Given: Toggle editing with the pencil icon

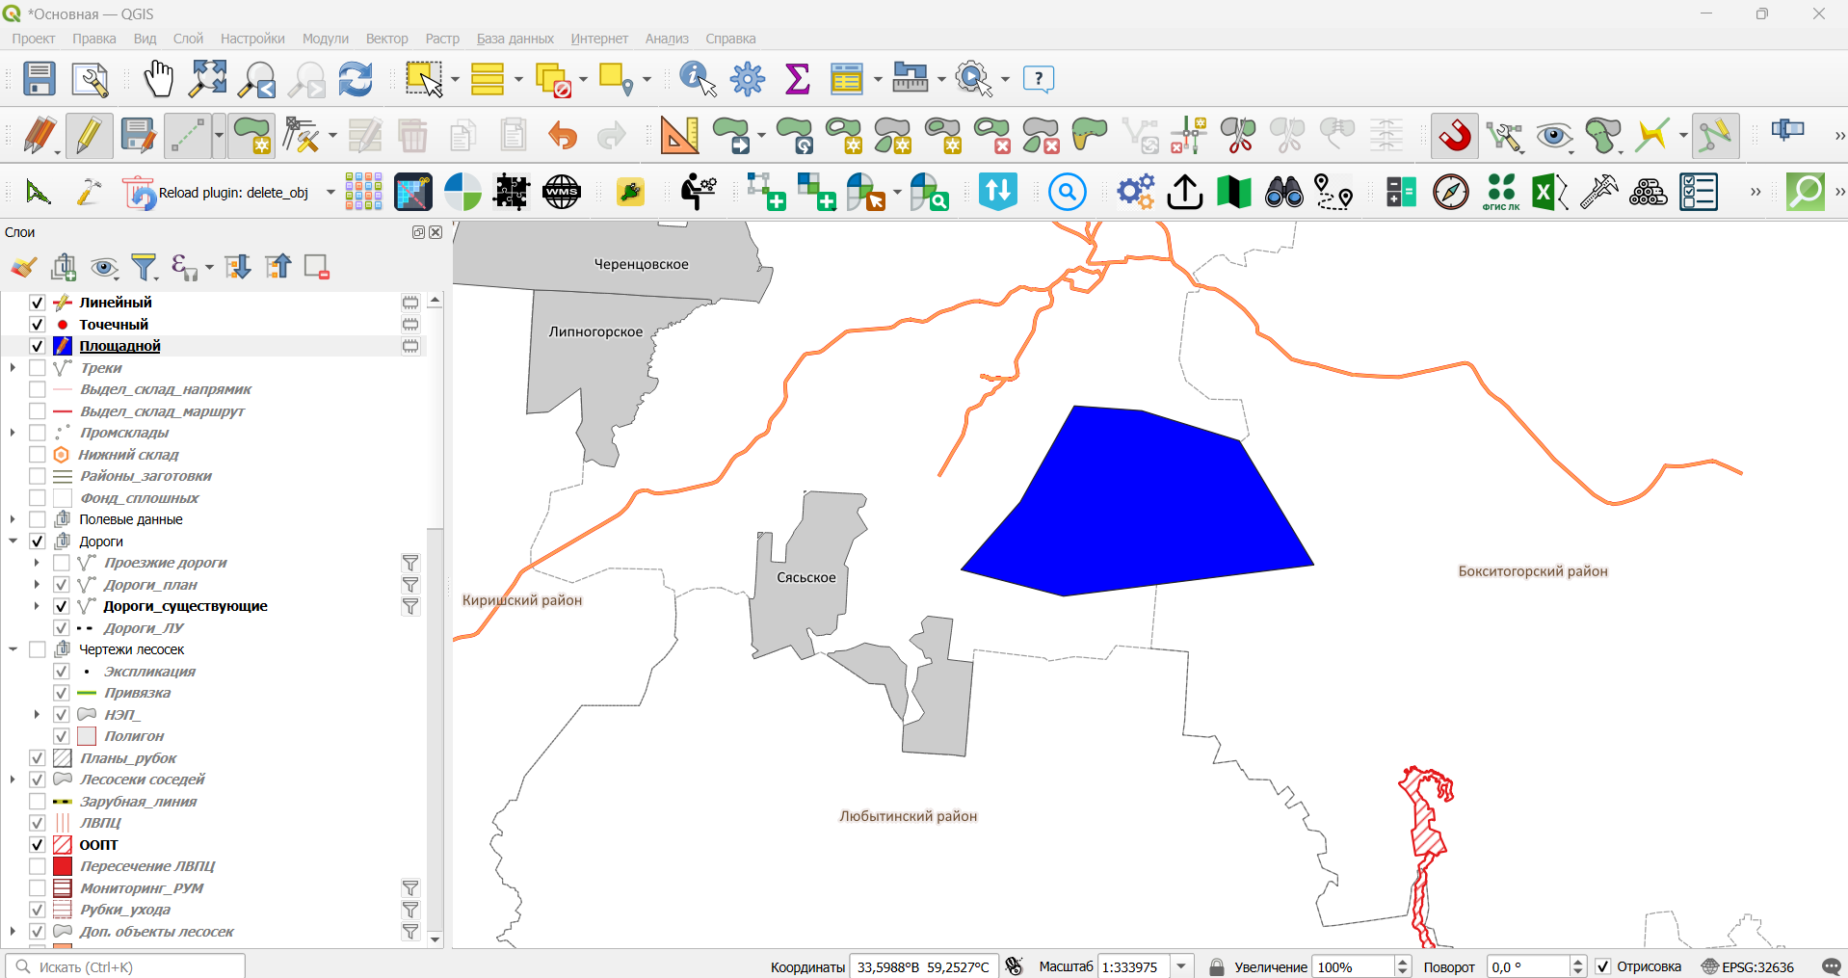Looking at the screenshot, I should click(x=89, y=136).
